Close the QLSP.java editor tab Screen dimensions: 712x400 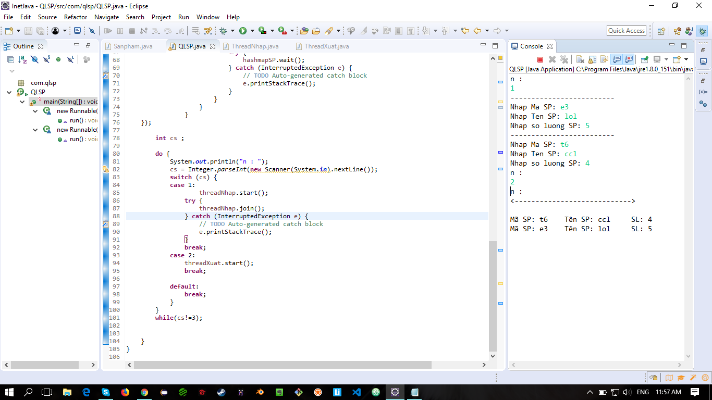pyautogui.click(x=213, y=46)
